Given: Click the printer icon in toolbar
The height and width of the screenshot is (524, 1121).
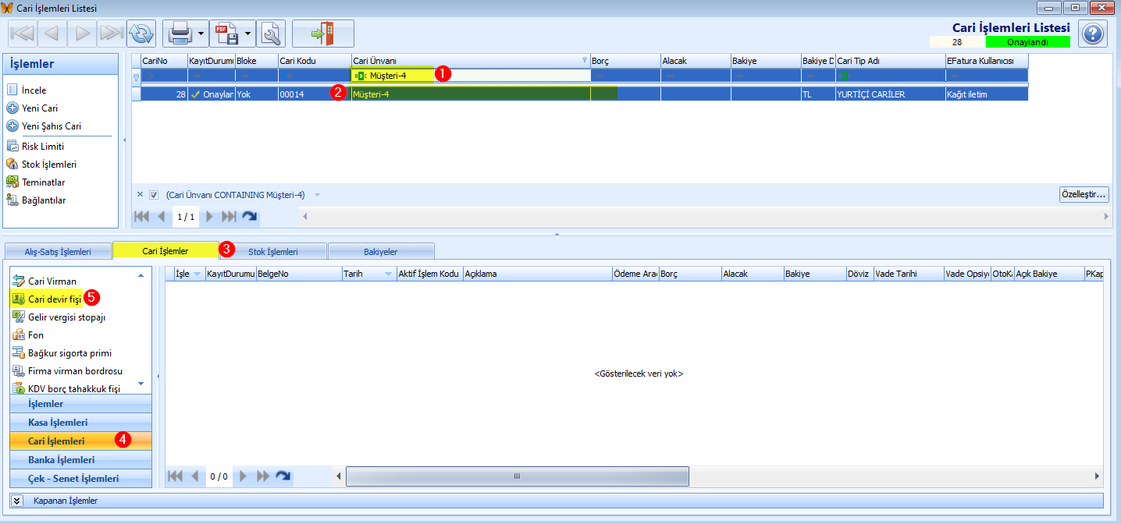Looking at the screenshot, I should click(x=180, y=34).
